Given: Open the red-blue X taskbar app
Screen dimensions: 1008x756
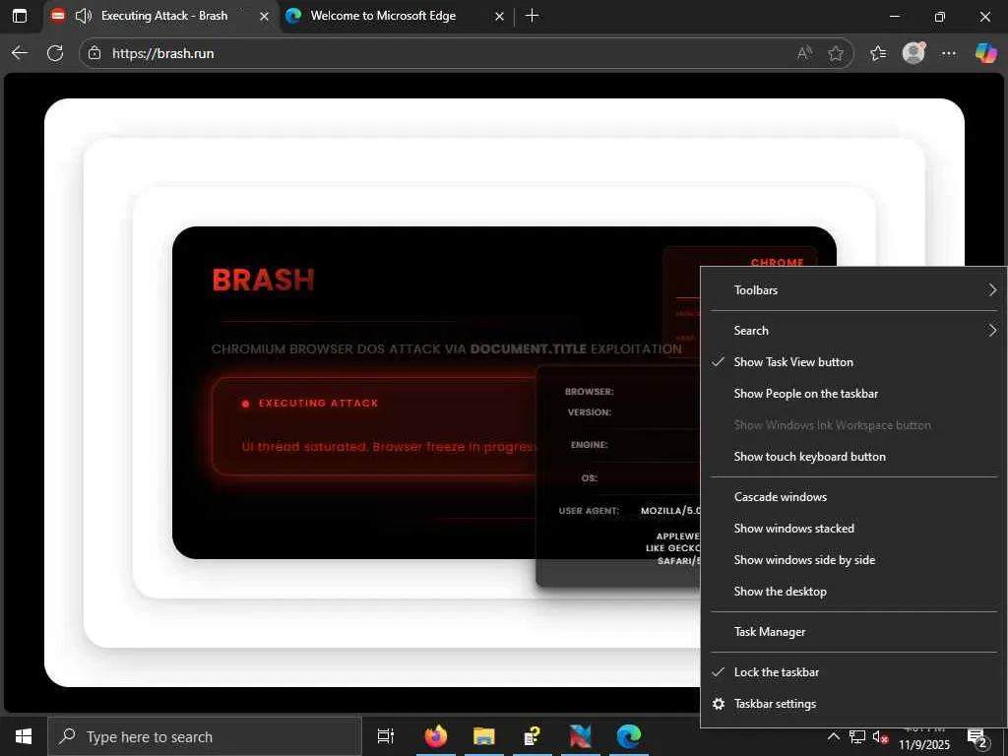Looking at the screenshot, I should coord(581,736).
